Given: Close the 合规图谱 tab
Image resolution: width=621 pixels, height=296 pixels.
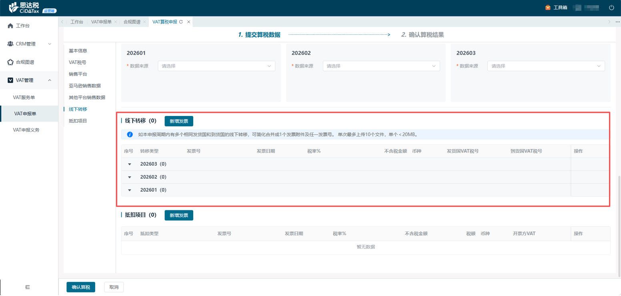Looking at the screenshot, I should [x=144, y=22].
